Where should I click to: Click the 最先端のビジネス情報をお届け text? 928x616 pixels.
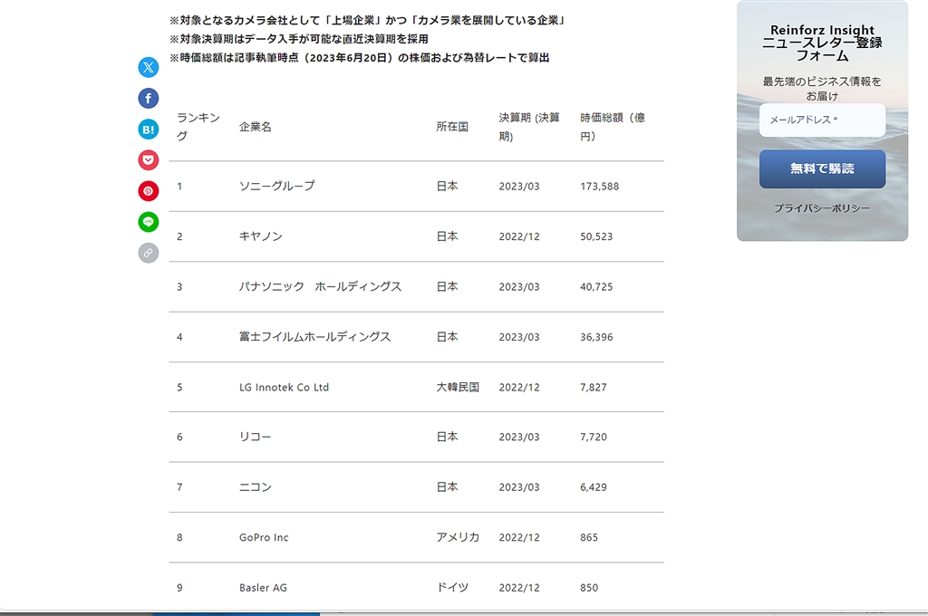click(822, 89)
